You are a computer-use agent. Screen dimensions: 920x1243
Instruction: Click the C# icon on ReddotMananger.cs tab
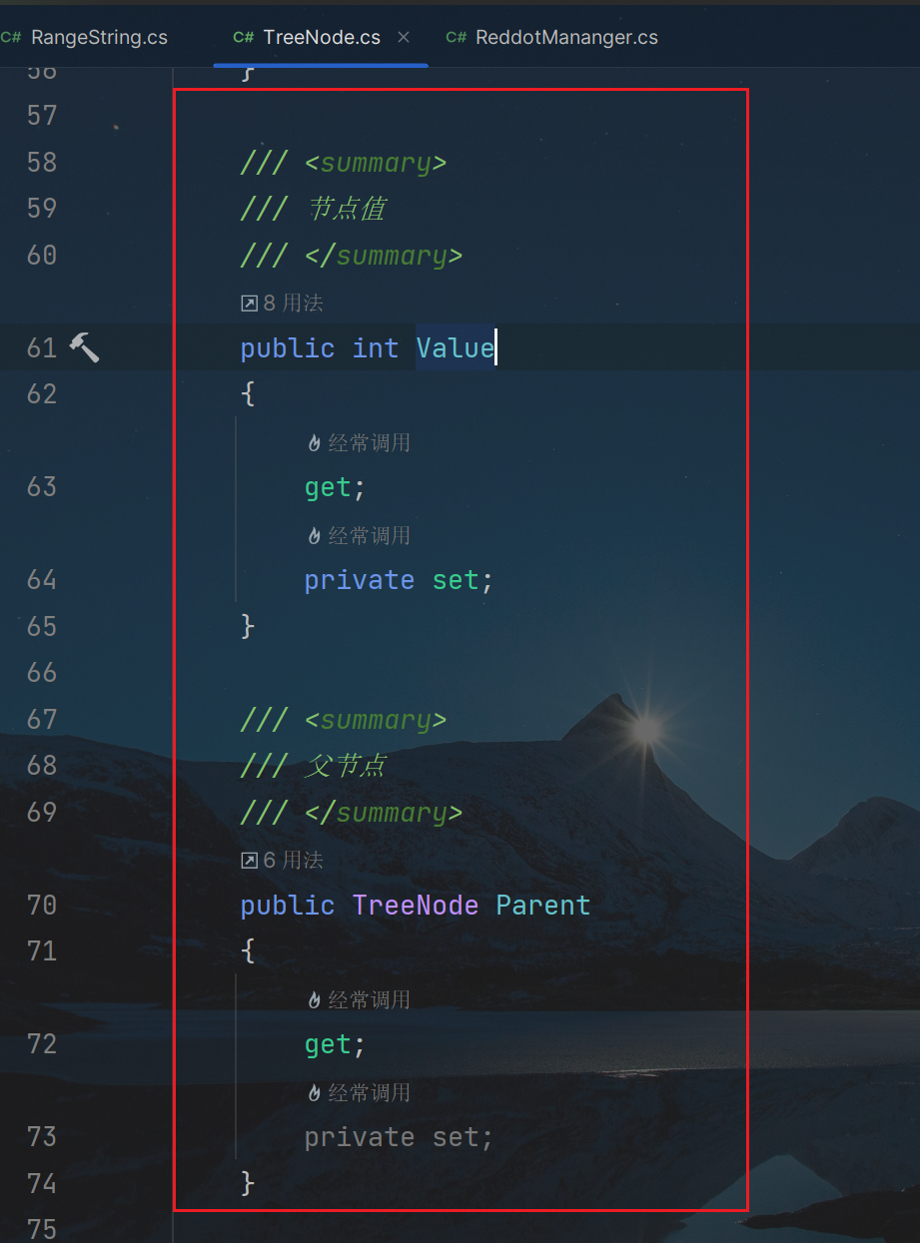(x=457, y=37)
